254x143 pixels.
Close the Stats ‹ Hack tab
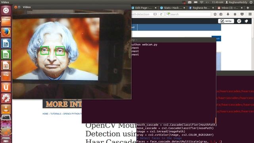(184, 8)
